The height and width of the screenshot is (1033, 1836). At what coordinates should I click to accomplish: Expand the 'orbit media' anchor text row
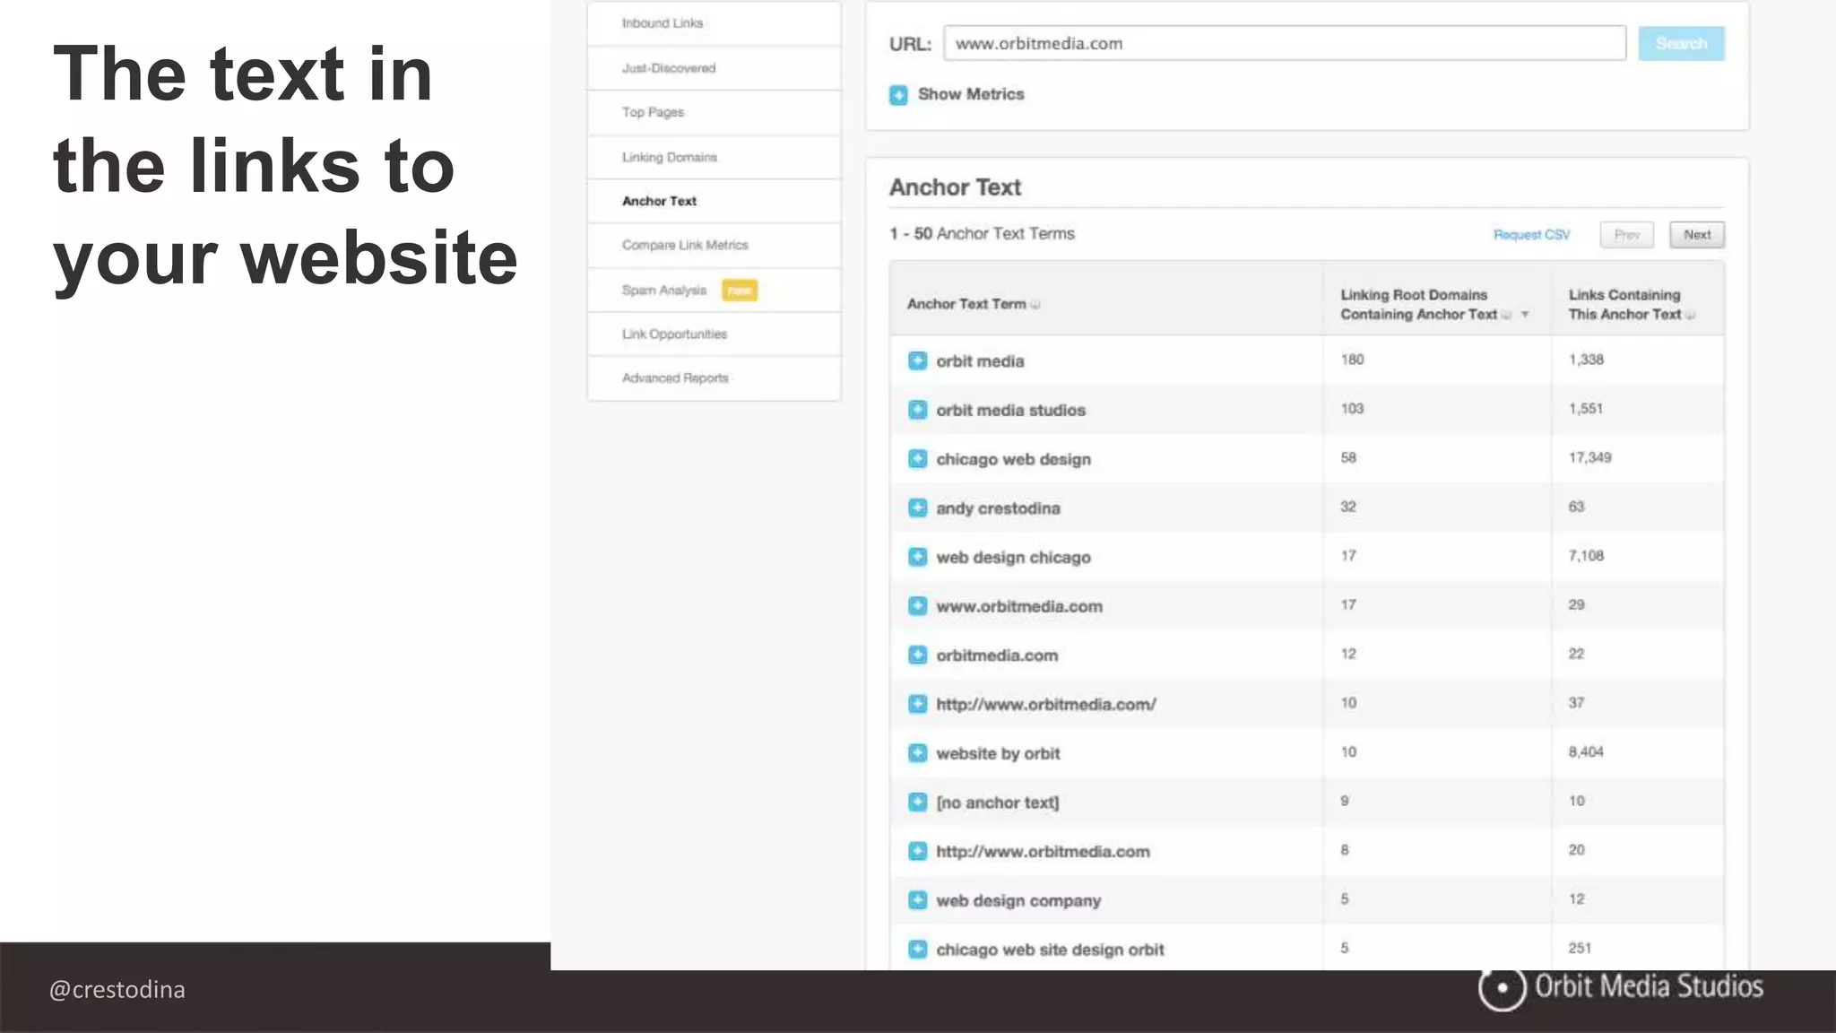pyautogui.click(x=917, y=360)
